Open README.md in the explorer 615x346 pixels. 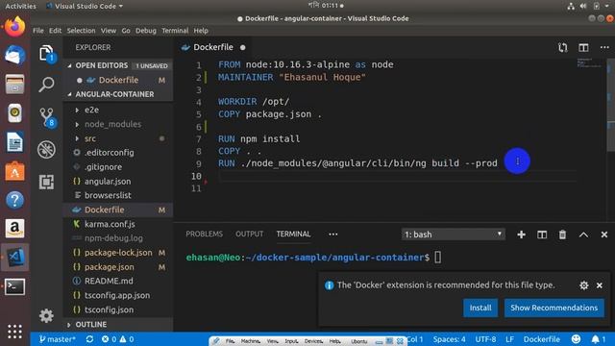(x=109, y=282)
